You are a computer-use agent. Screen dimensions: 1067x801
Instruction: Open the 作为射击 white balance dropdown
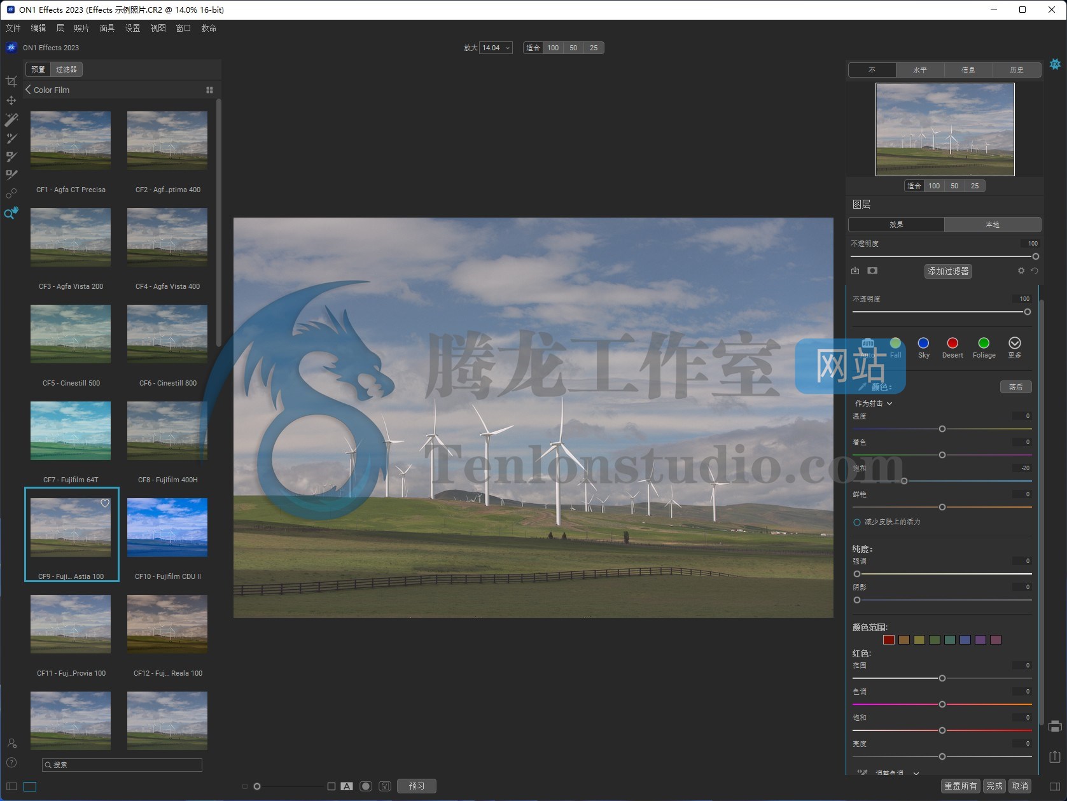[x=874, y=403]
